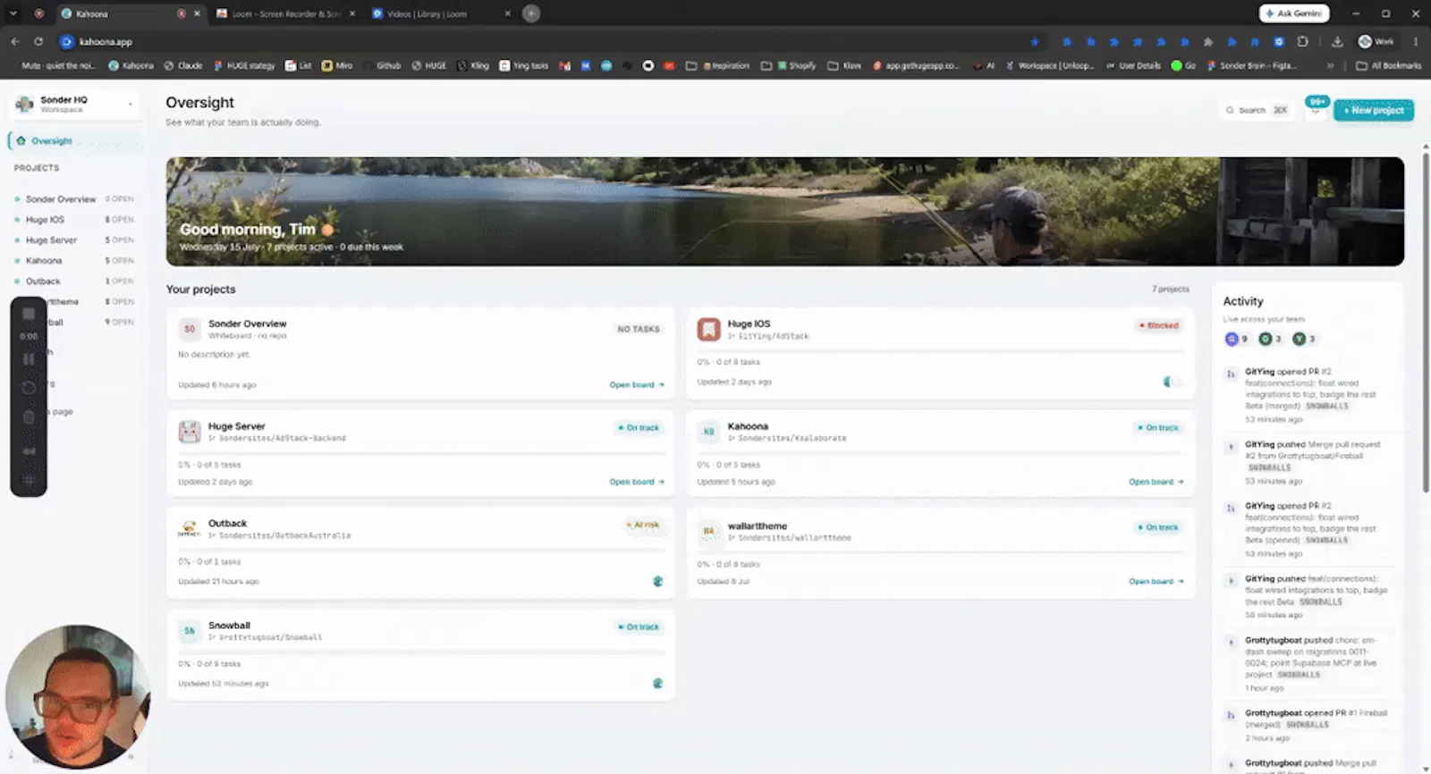Open a new Chrome tab

point(531,13)
